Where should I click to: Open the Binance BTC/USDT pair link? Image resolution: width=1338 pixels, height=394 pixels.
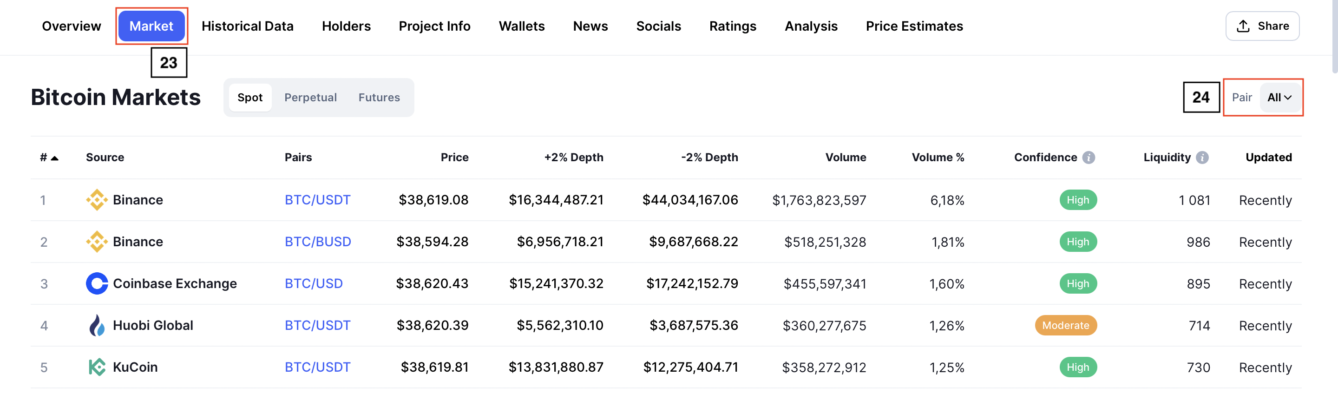tap(317, 200)
